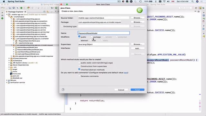Select the package modifier radio button
The image size is (206, 116).
(92, 36)
